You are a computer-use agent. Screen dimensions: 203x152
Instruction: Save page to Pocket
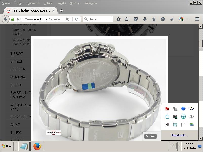136,19
